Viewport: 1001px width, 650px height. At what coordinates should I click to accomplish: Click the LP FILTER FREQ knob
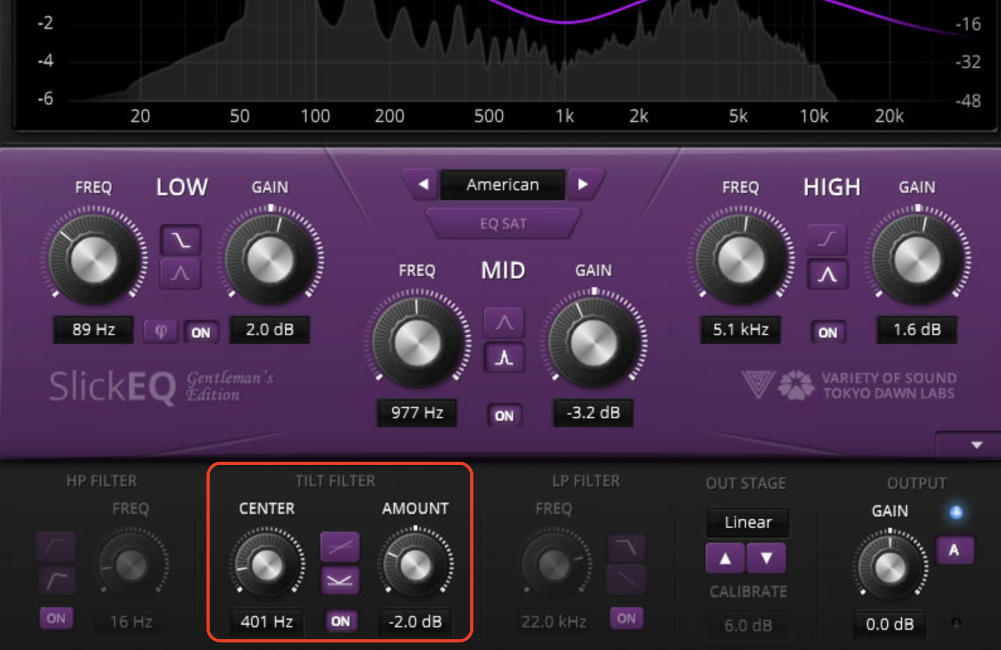(x=554, y=564)
